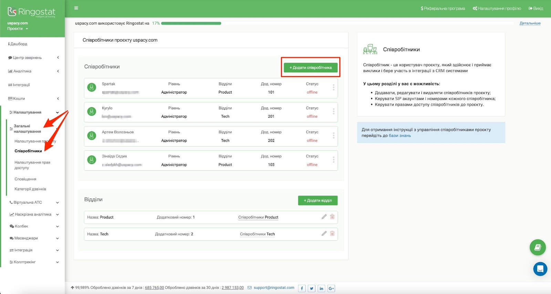The width and height of the screenshot is (551, 294).
Task: Open the Детальніше link
Action: click(x=530, y=23)
